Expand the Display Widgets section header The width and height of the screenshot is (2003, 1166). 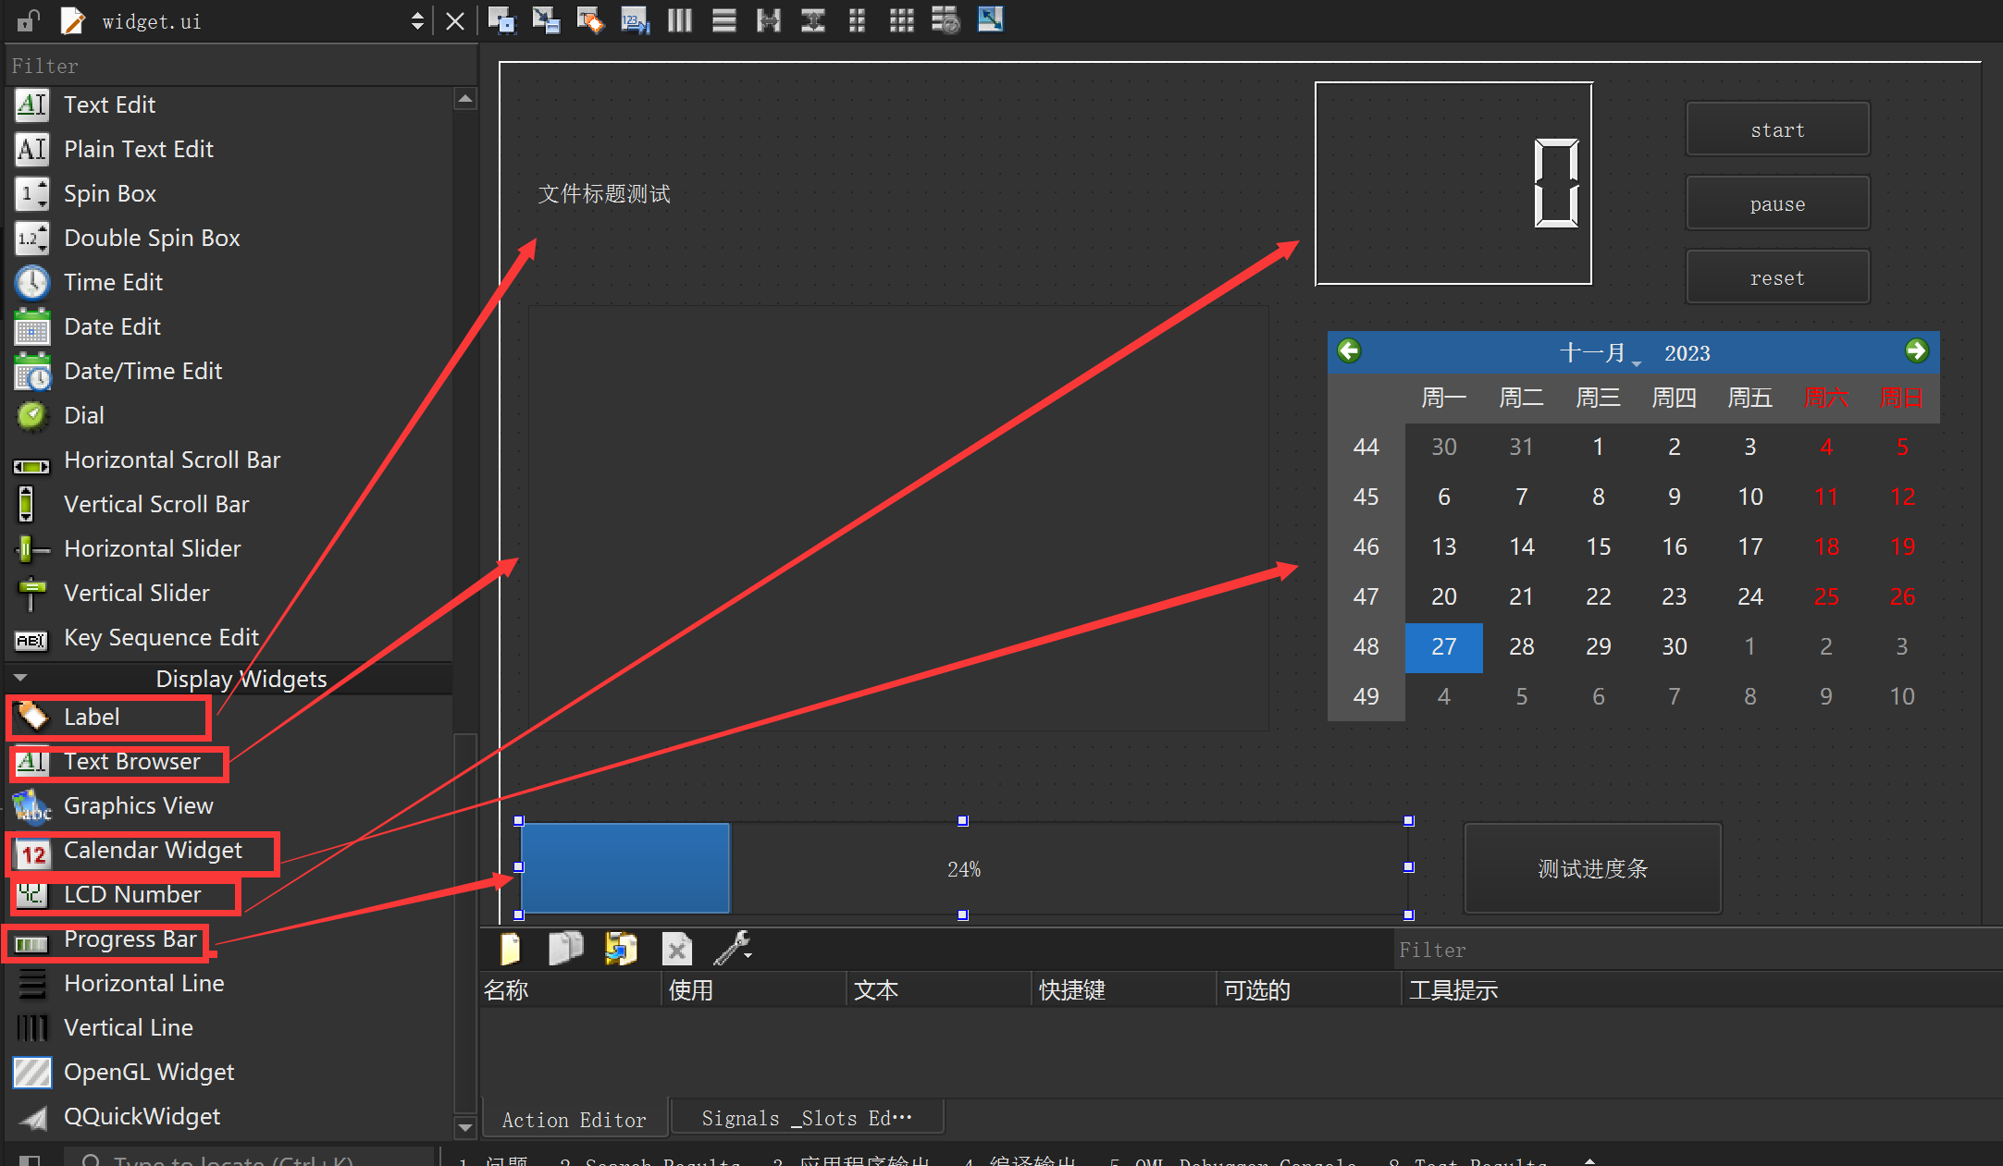241,678
